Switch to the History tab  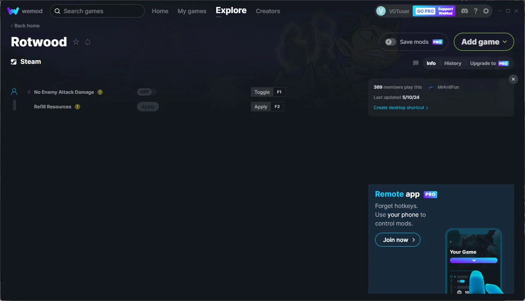[453, 63]
